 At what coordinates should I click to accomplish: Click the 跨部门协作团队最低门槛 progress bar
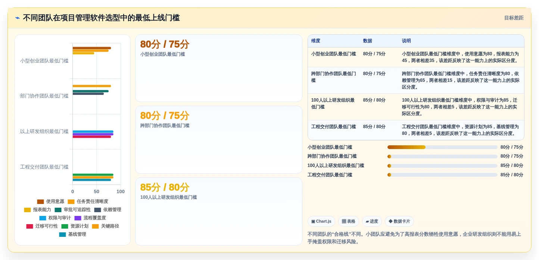click(x=442, y=157)
